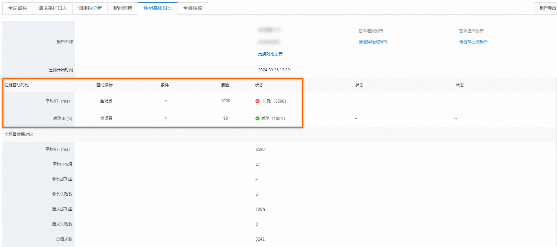Image resolution: width=557 pixels, height=247 pixels.
Task: Select the 智能洞察 tab
Action: point(123,8)
